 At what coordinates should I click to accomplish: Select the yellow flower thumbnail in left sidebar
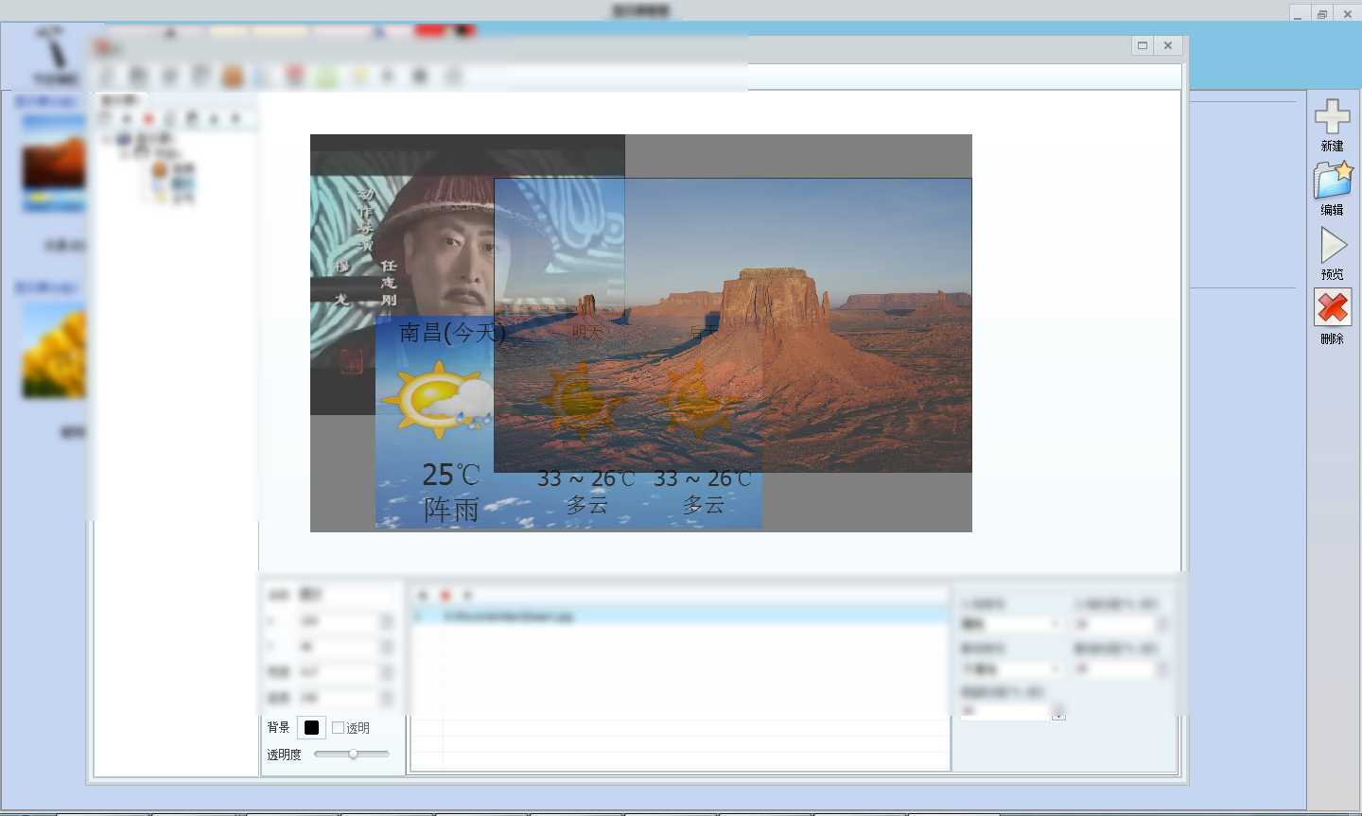tap(54, 351)
